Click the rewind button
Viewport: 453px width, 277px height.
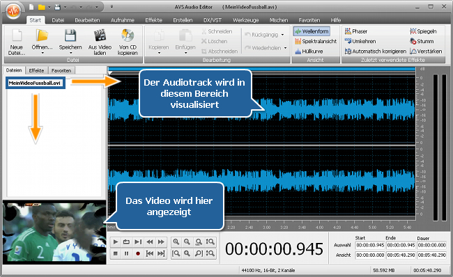click(150, 242)
